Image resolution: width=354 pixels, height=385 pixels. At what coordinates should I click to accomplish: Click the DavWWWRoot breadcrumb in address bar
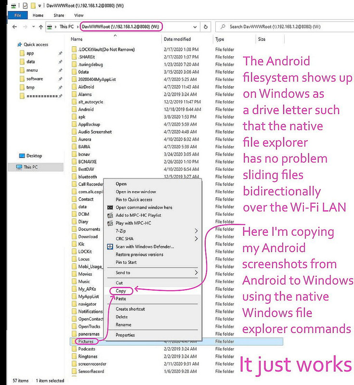pyautogui.click(x=120, y=27)
